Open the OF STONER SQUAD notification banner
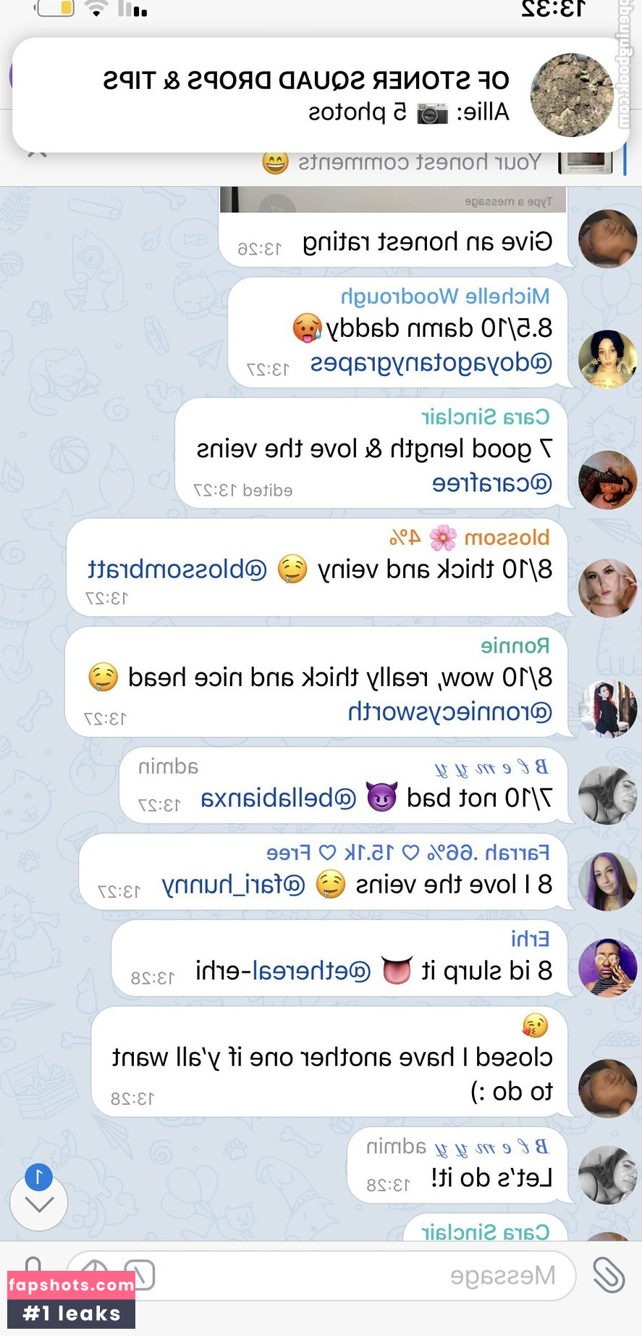The height and width of the screenshot is (1336, 642). (x=321, y=95)
